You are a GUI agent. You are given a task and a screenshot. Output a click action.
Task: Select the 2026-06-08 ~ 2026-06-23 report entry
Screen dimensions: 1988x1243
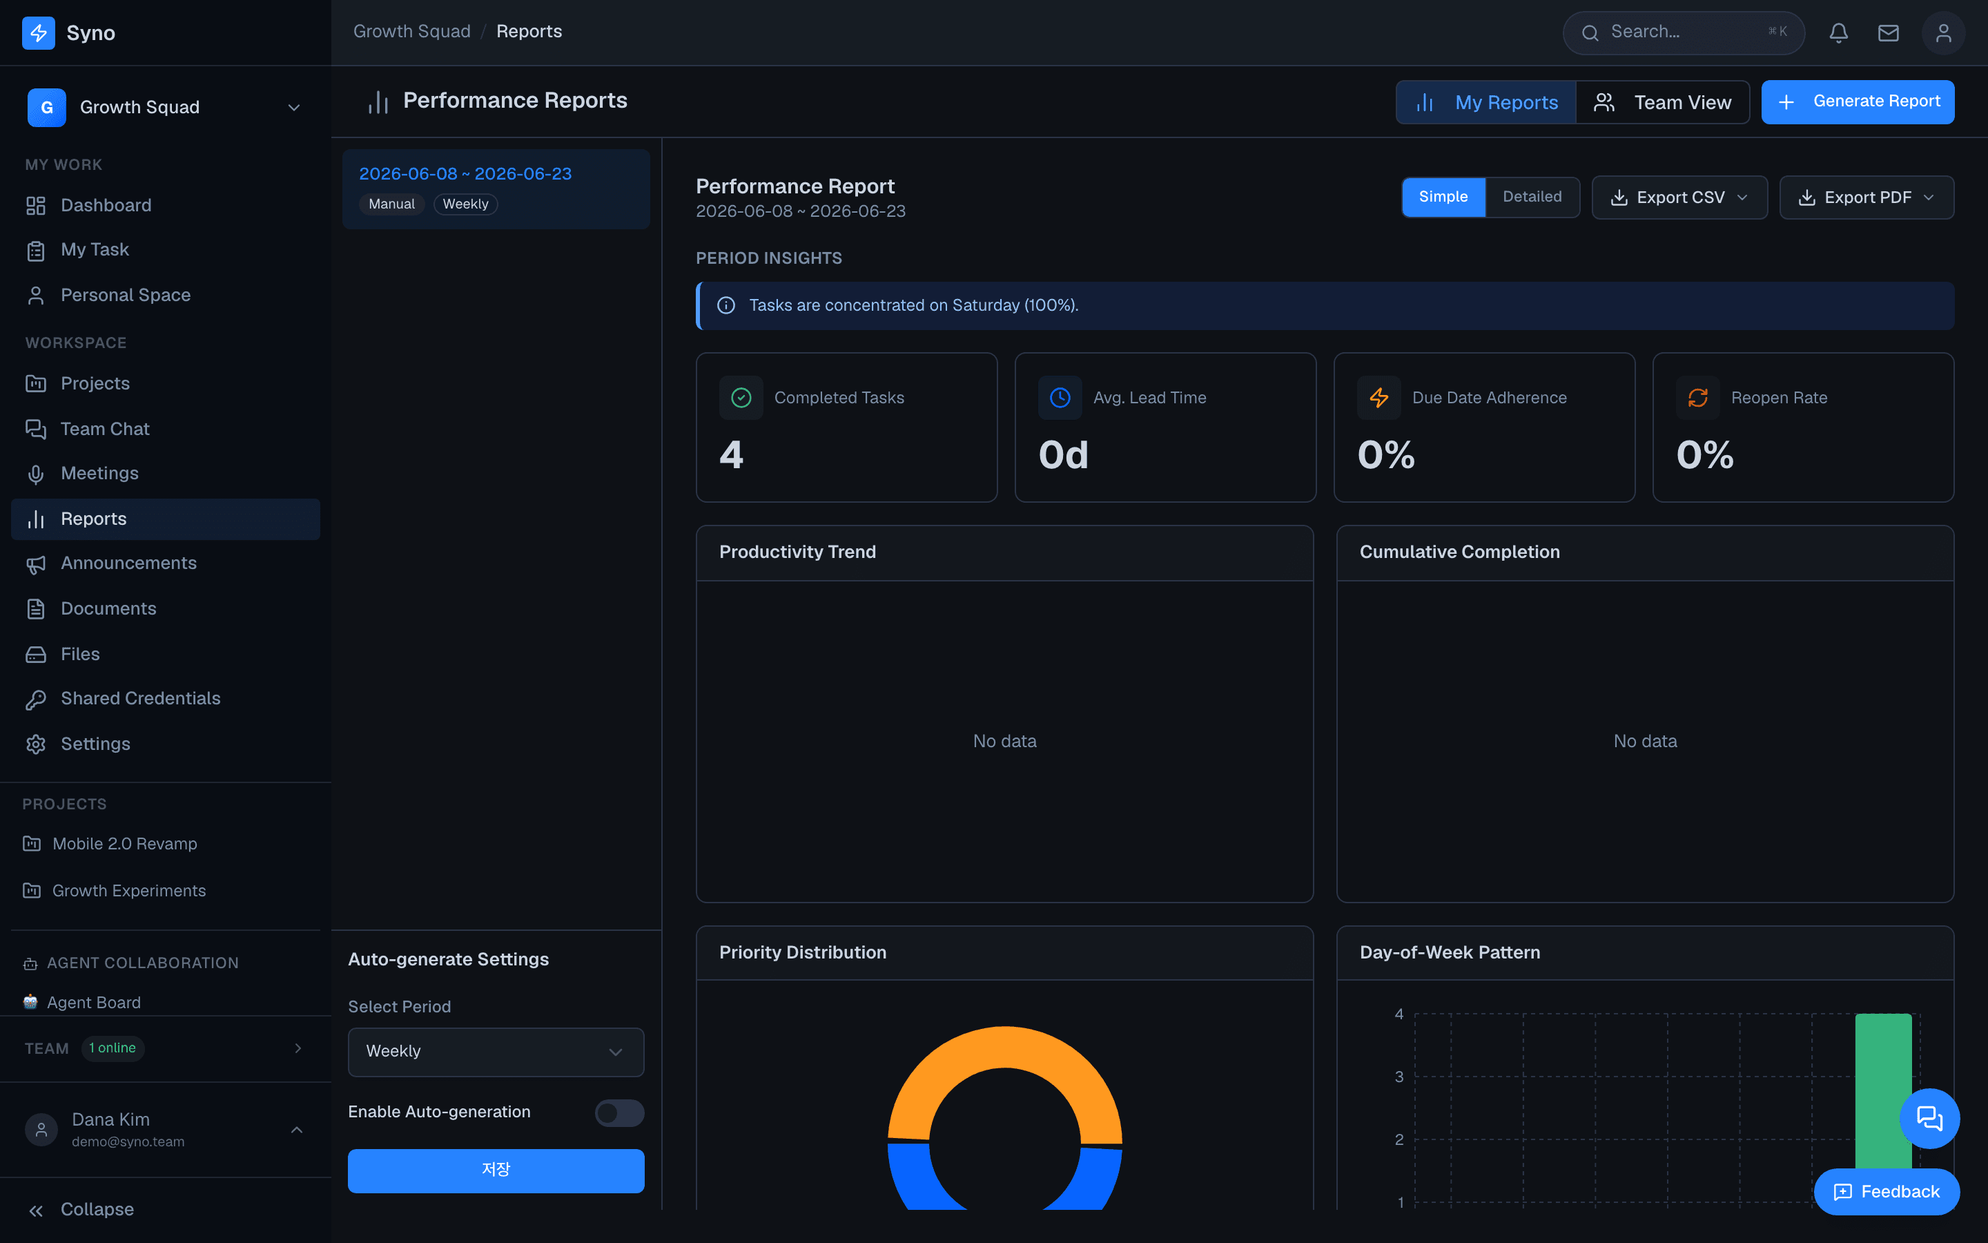pos(496,189)
